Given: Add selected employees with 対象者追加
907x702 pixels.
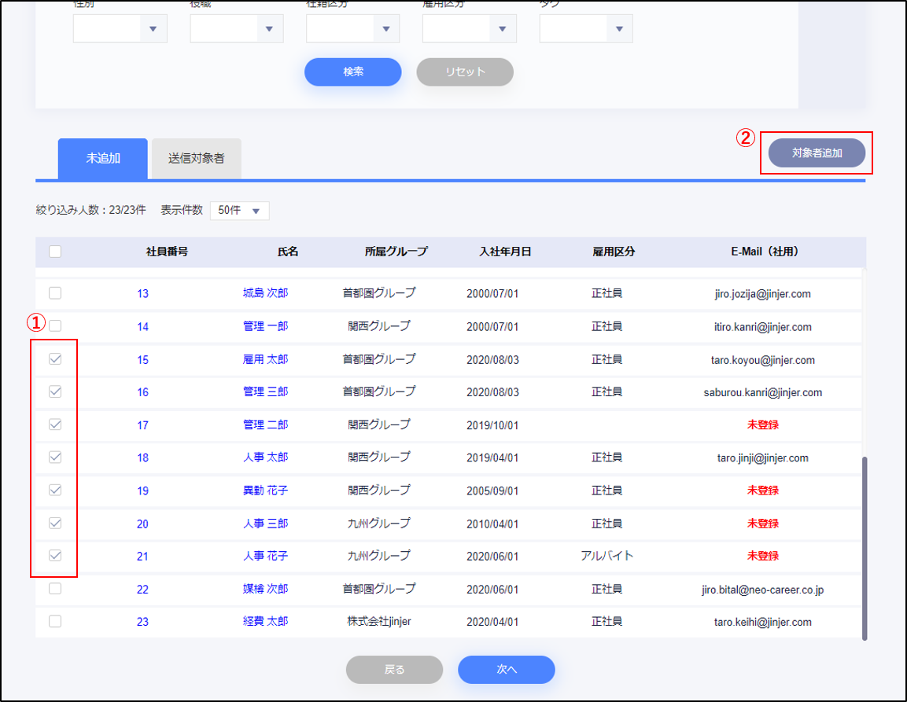Looking at the screenshot, I should (817, 153).
